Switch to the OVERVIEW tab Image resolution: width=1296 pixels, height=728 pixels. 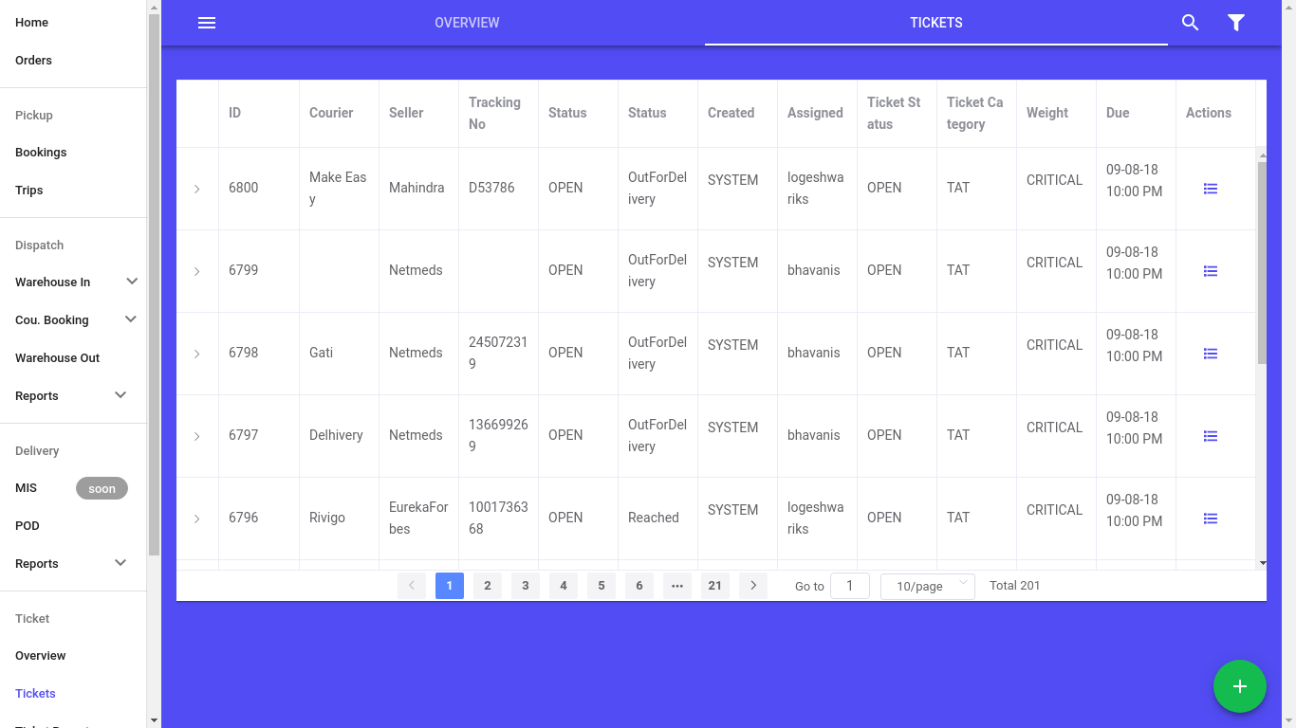tap(467, 23)
